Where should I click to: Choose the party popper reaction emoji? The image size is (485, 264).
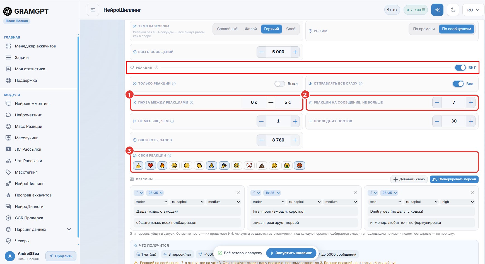224,165
